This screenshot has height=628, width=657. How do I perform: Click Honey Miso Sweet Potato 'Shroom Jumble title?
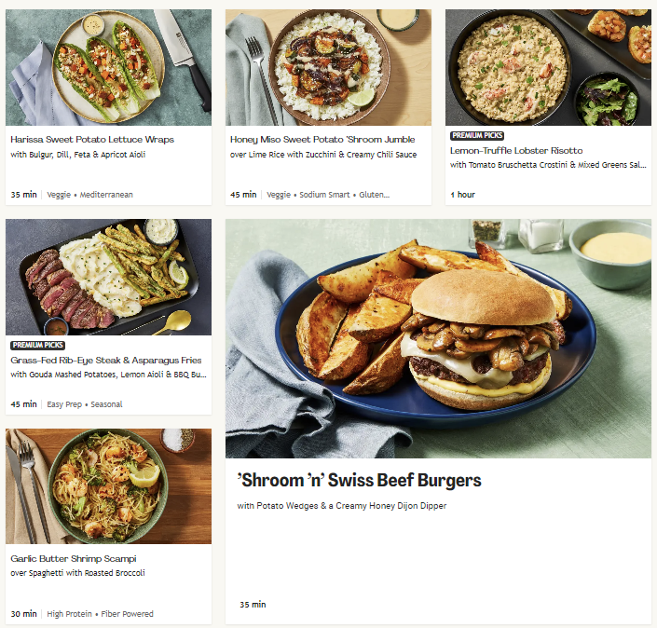click(x=322, y=140)
